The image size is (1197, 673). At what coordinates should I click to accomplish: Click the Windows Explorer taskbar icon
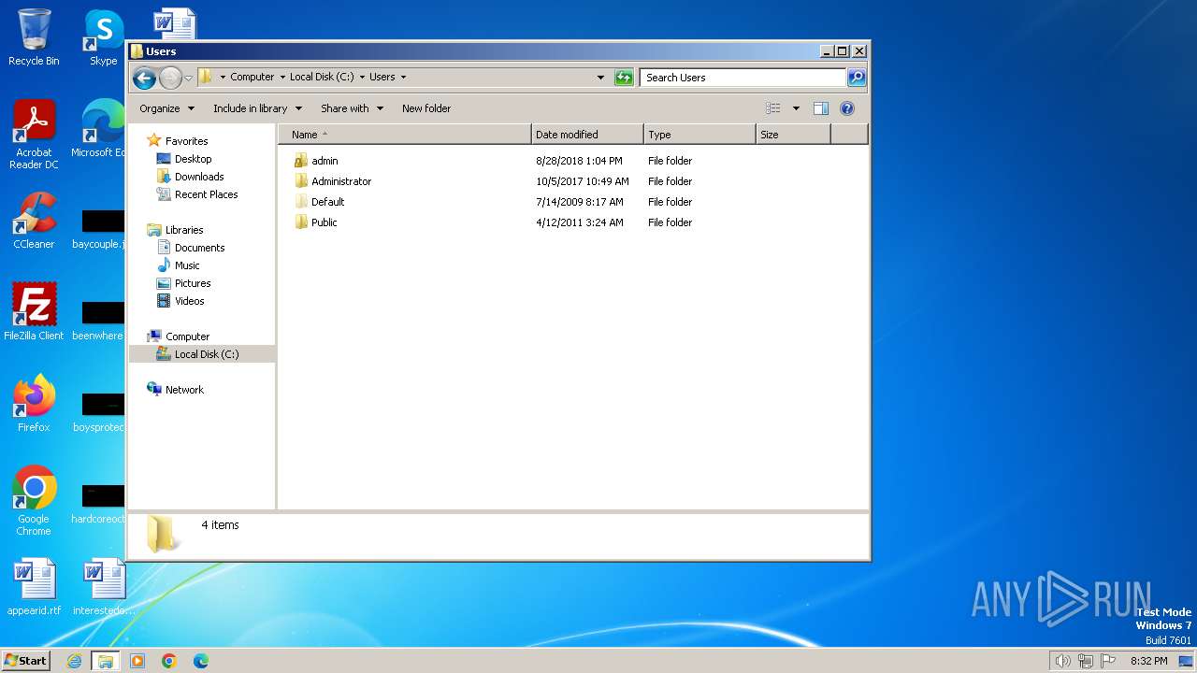pyautogui.click(x=106, y=661)
